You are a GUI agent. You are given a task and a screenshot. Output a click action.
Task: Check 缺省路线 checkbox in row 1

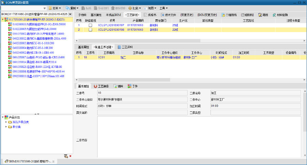click(x=90, y=25)
